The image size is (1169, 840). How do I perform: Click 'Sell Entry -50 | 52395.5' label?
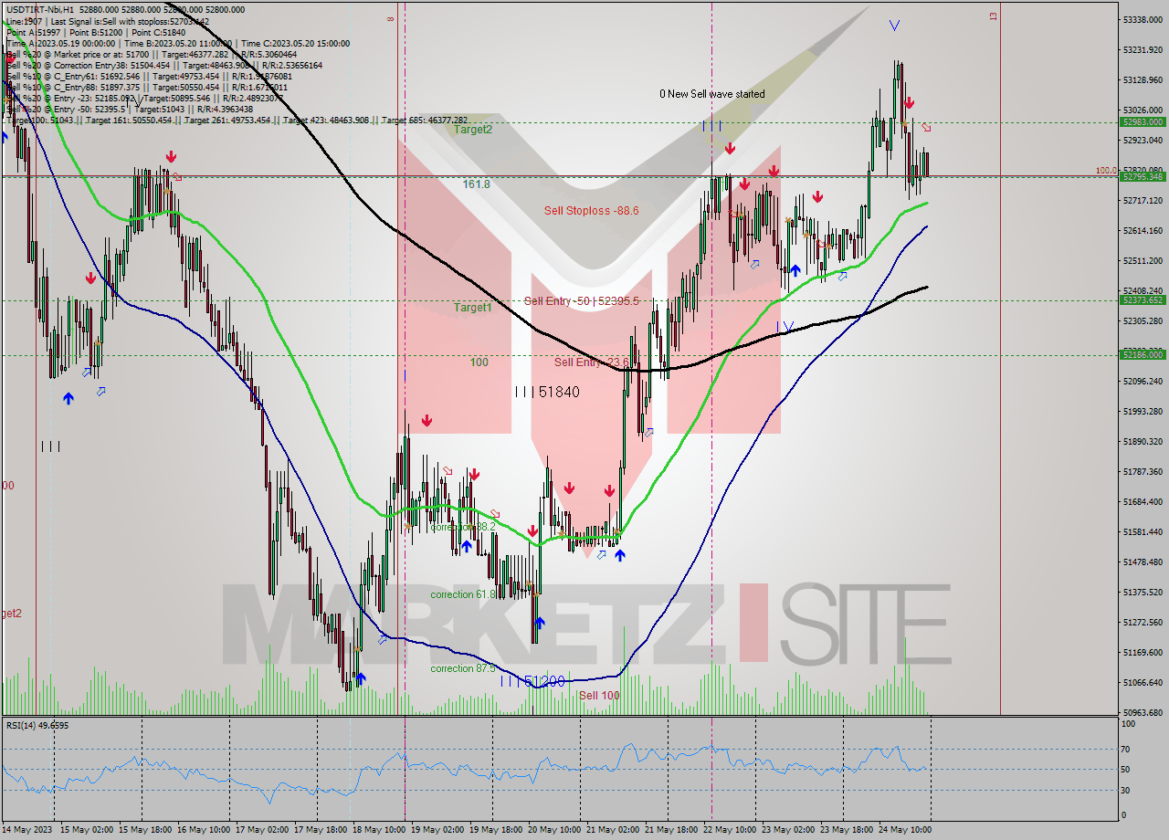pos(581,300)
